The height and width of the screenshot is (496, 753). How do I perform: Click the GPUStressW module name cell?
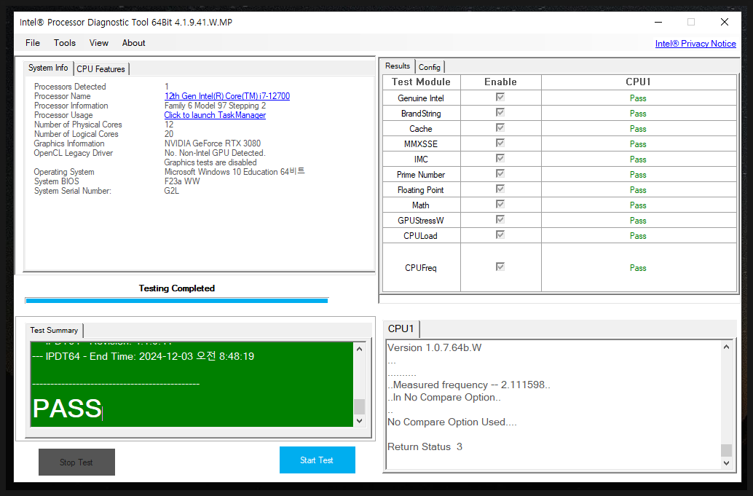[421, 221]
